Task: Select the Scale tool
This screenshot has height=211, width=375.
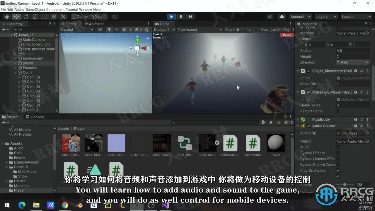Action: pyautogui.click(x=35, y=17)
